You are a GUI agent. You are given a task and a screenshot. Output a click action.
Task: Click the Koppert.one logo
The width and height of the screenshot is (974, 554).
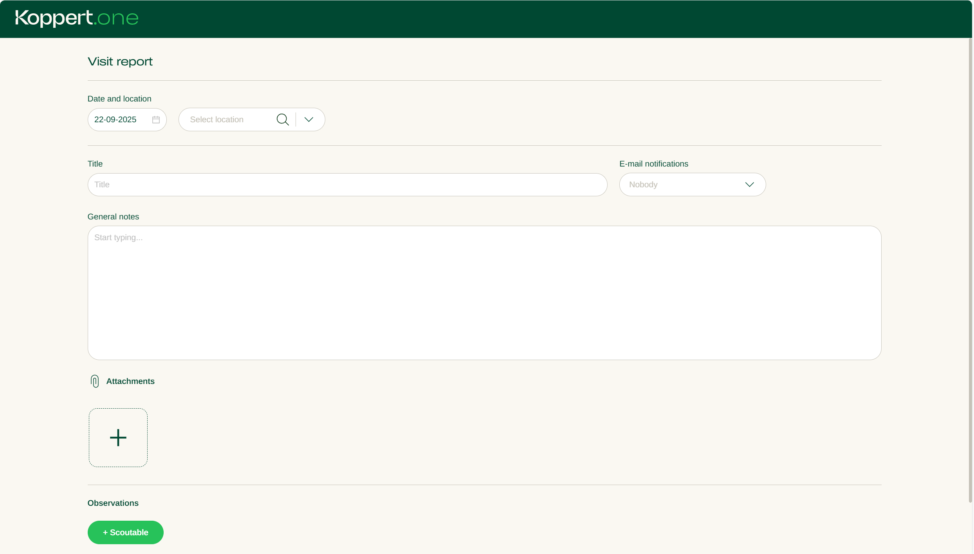coord(77,18)
